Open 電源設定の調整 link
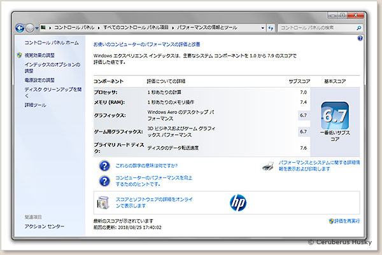Image resolution: width=382 pixels, height=255 pixels. [39, 80]
